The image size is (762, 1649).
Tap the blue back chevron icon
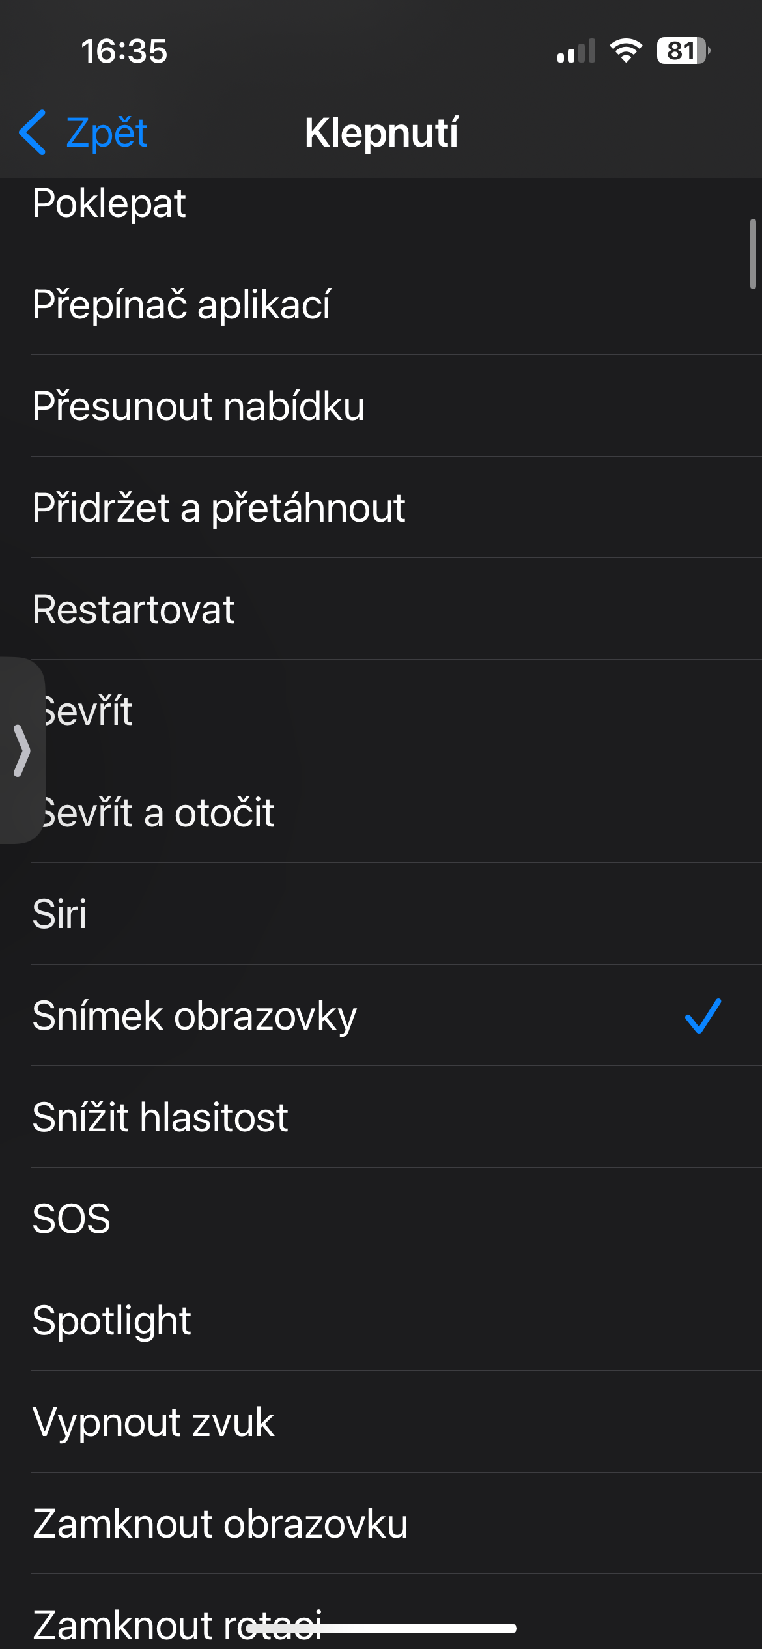33,132
